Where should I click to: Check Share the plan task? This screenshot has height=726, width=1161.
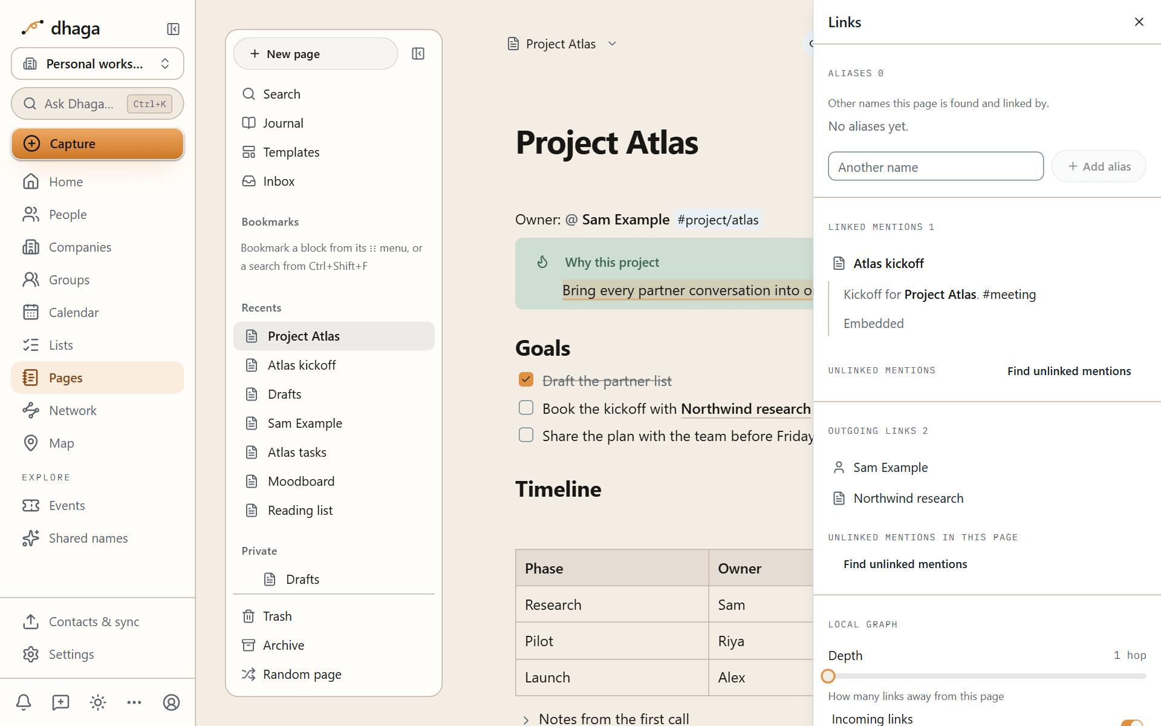(526, 435)
